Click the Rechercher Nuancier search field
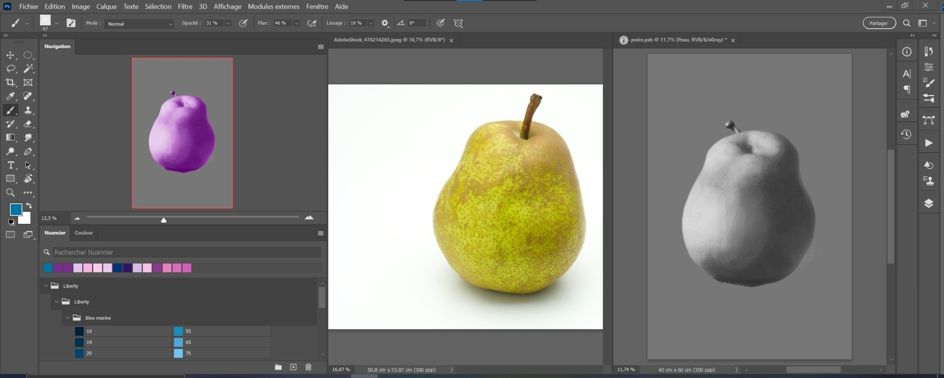Viewport: 944px width, 378px height. coord(187,252)
